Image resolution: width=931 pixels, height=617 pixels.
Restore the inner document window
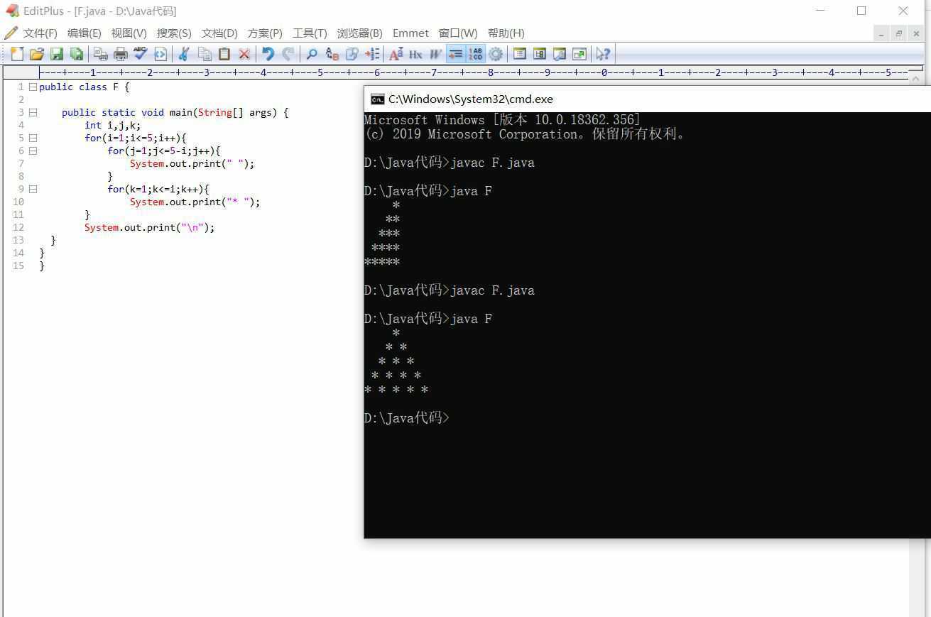coord(898,33)
